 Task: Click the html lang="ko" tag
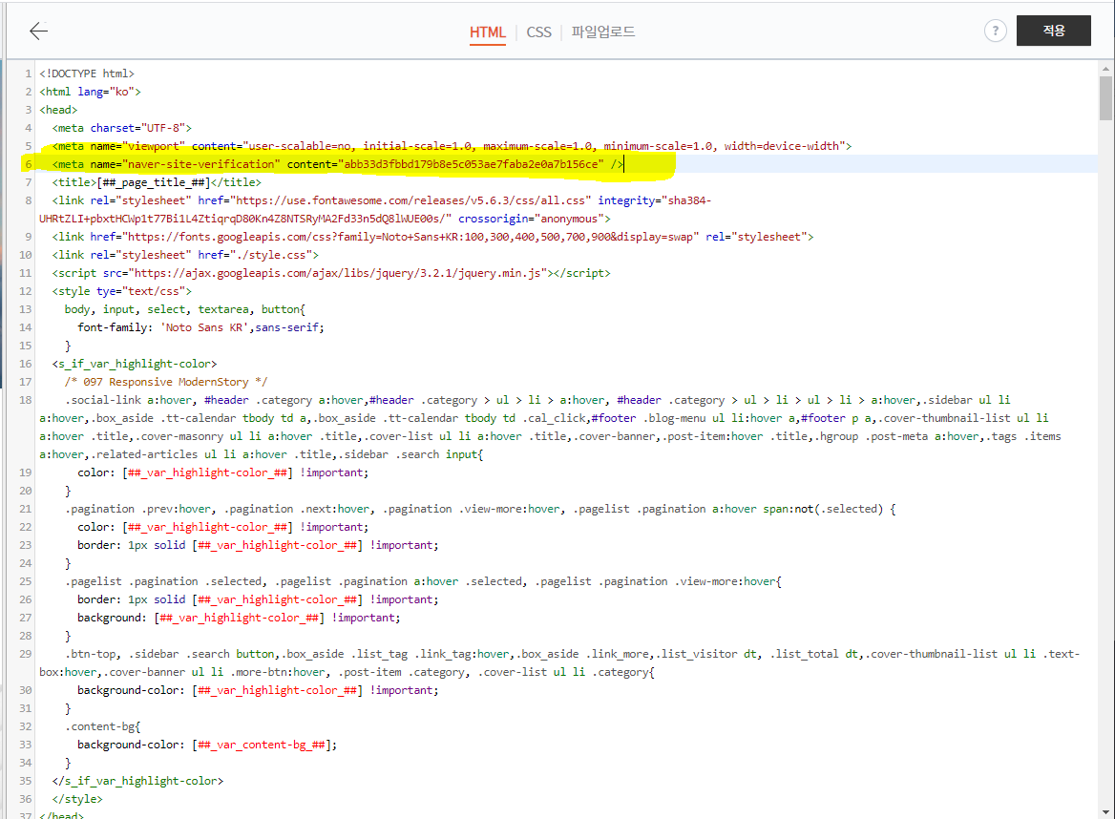pos(91,92)
